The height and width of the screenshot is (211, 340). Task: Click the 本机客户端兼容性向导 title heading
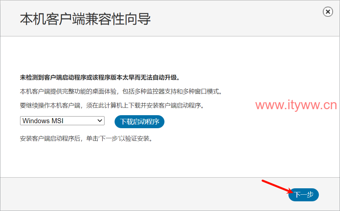[85, 19]
